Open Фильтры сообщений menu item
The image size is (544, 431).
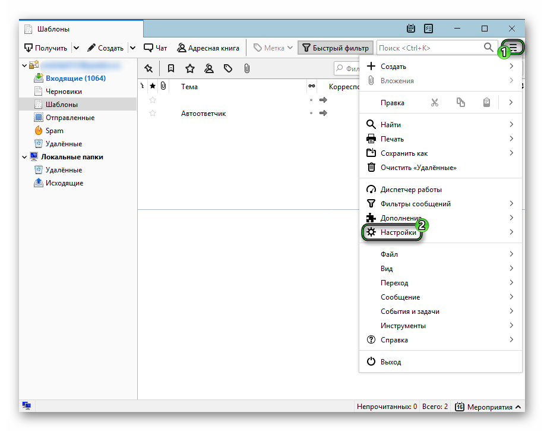[x=440, y=204]
